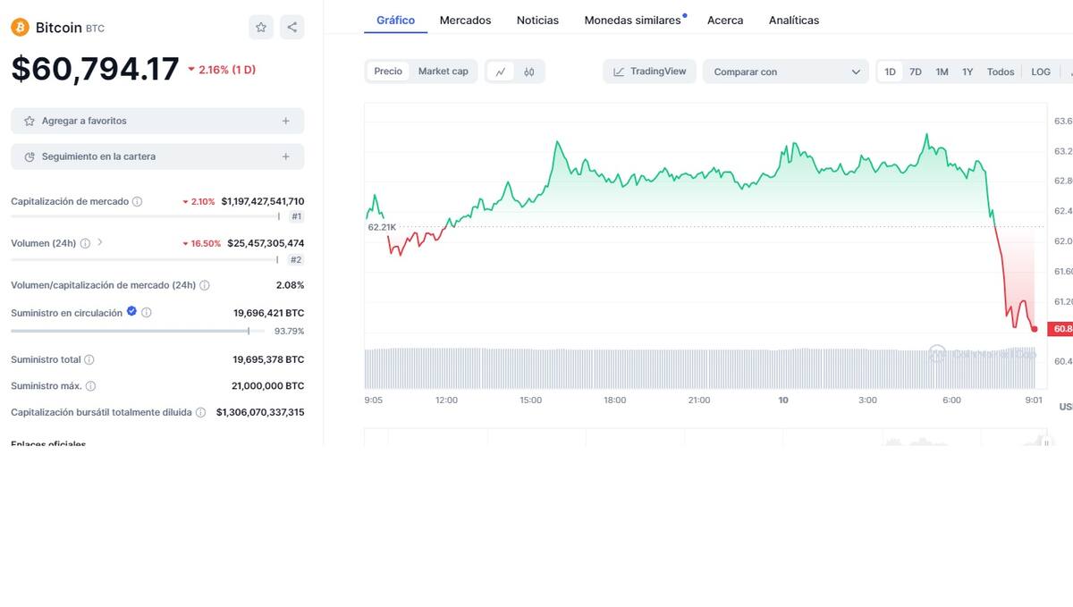Viewport: 1073px width, 607px height.
Task: Click info icon beside Suministro máx.
Action: 90,386
